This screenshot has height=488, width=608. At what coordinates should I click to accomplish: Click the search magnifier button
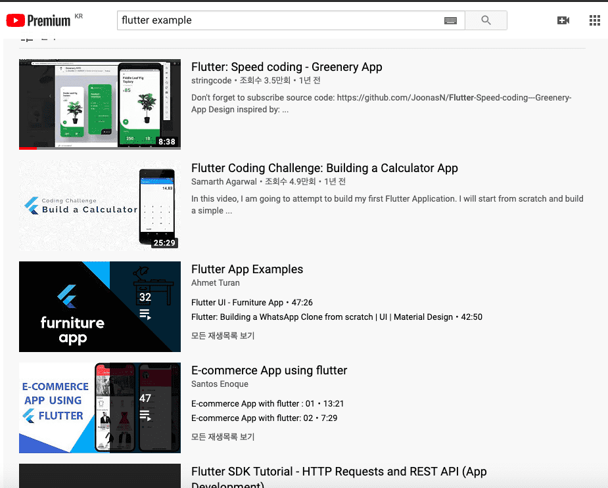tap(486, 20)
